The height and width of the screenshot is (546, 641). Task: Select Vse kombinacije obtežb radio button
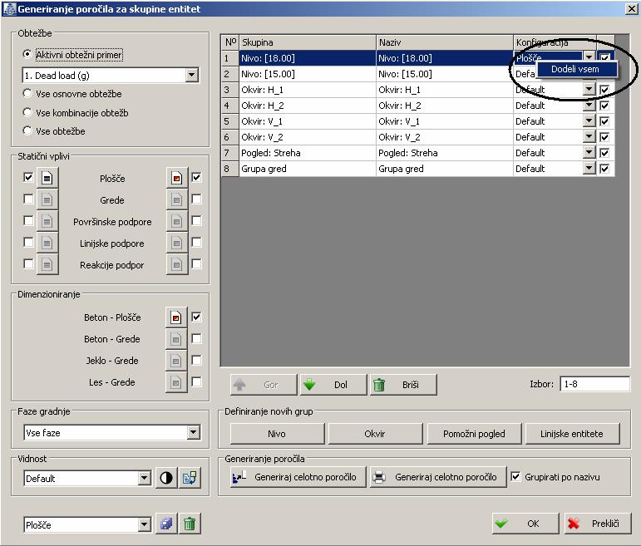click(27, 112)
